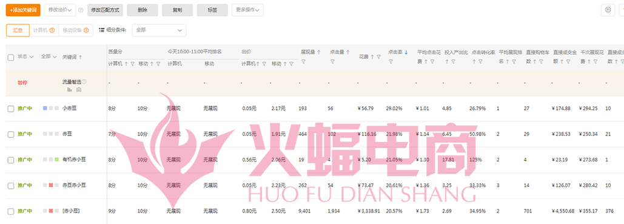The image size is (624, 224).
Task: Click the 修改匹配方式 button
Action: (105, 10)
